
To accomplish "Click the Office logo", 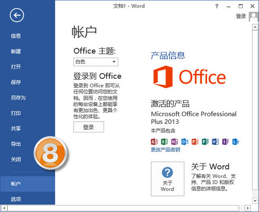I will (x=190, y=77).
